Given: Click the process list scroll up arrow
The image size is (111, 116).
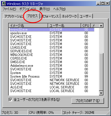Looking at the screenshot, I should pyautogui.click(x=101, y=26).
